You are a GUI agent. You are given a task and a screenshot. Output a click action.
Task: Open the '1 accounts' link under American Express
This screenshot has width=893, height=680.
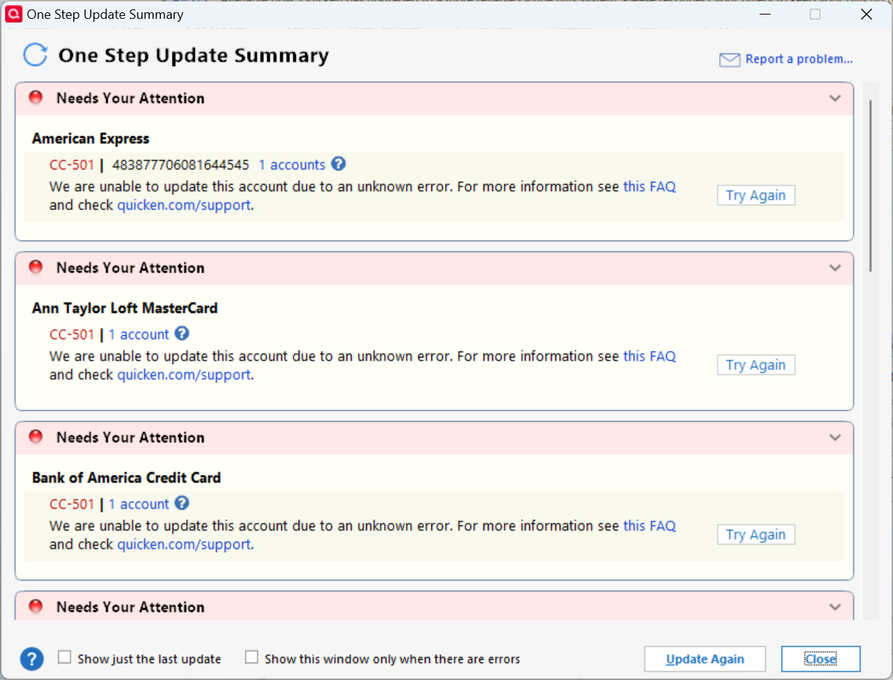(292, 165)
